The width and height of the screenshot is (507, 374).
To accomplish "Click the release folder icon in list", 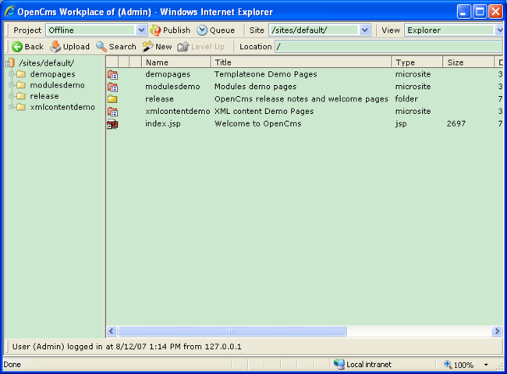I will click(112, 99).
